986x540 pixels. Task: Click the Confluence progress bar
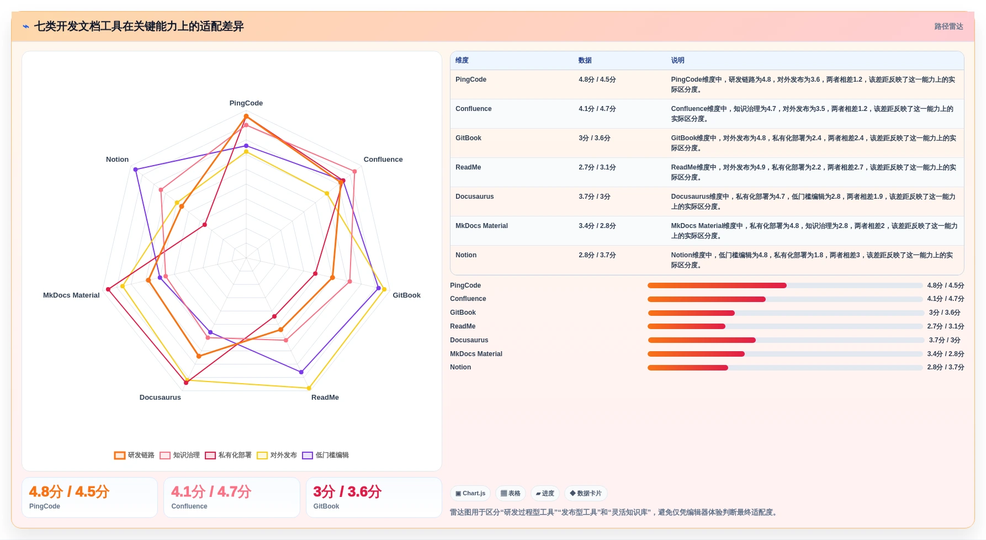(x=785, y=299)
